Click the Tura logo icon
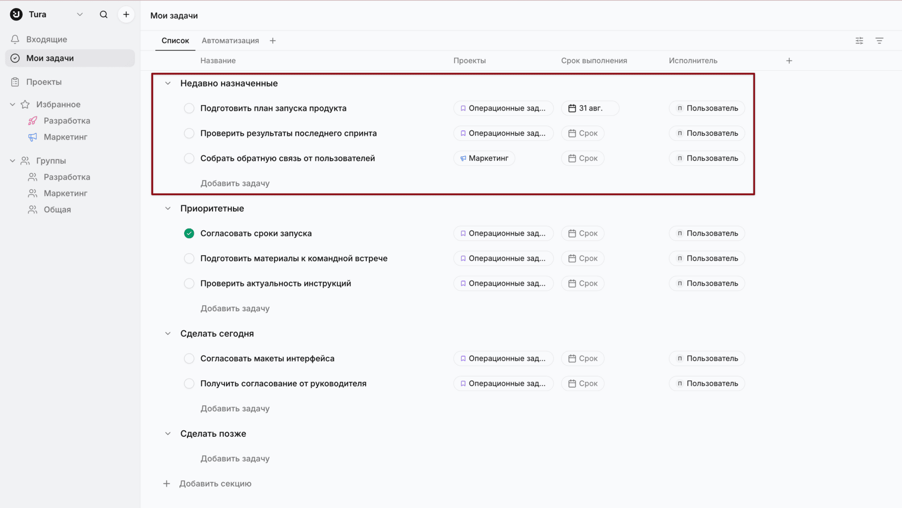This screenshot has width=902, height=508. 16,14
